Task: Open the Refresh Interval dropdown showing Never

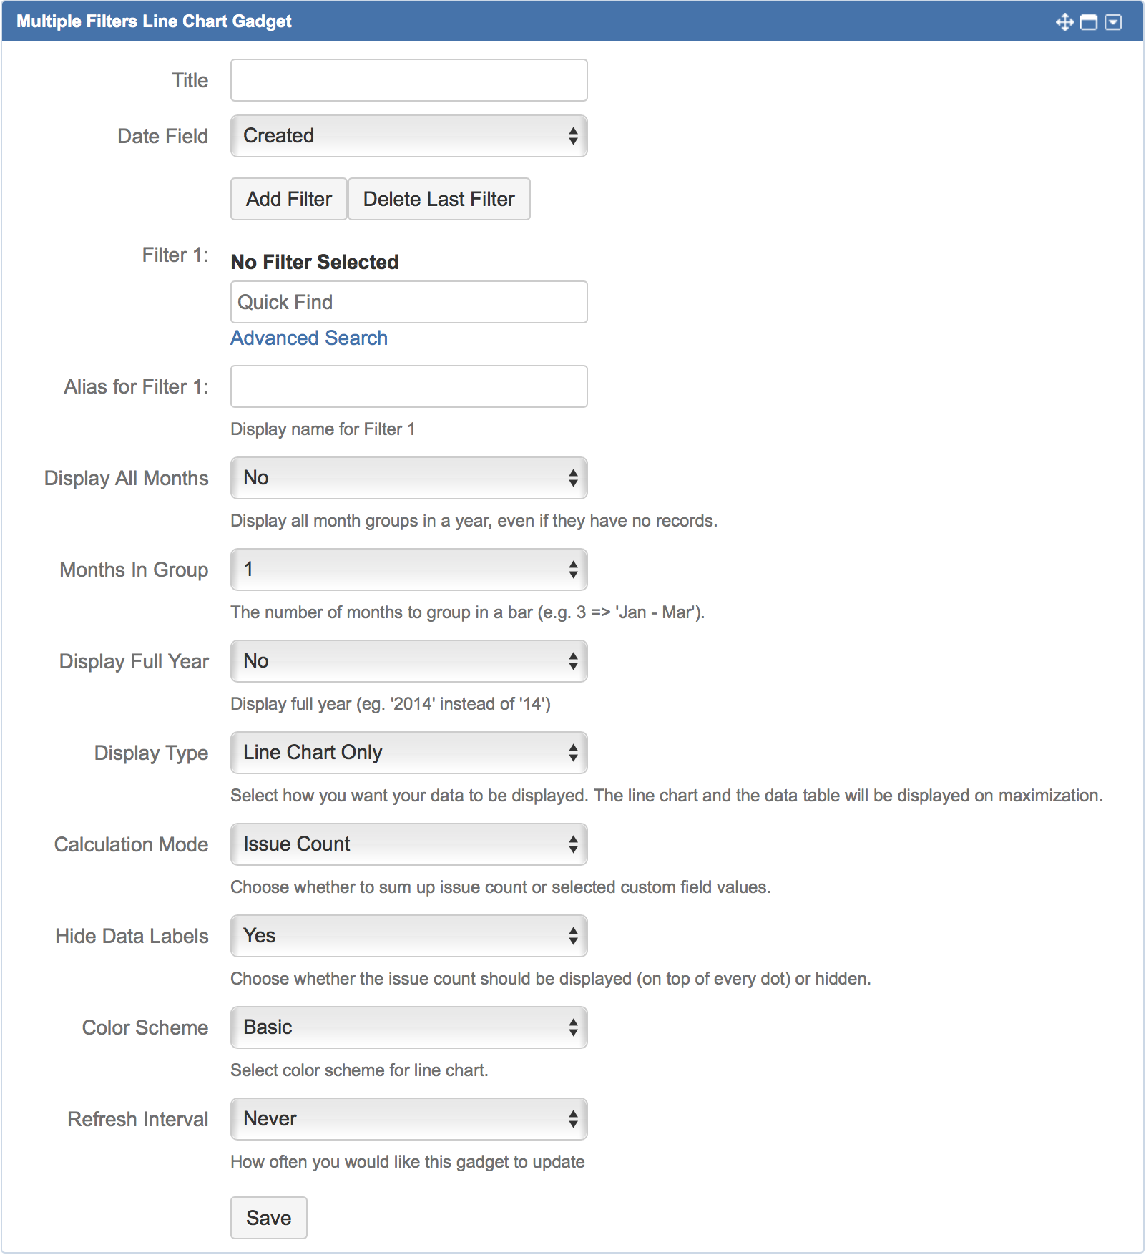Action: [408, 1118]
